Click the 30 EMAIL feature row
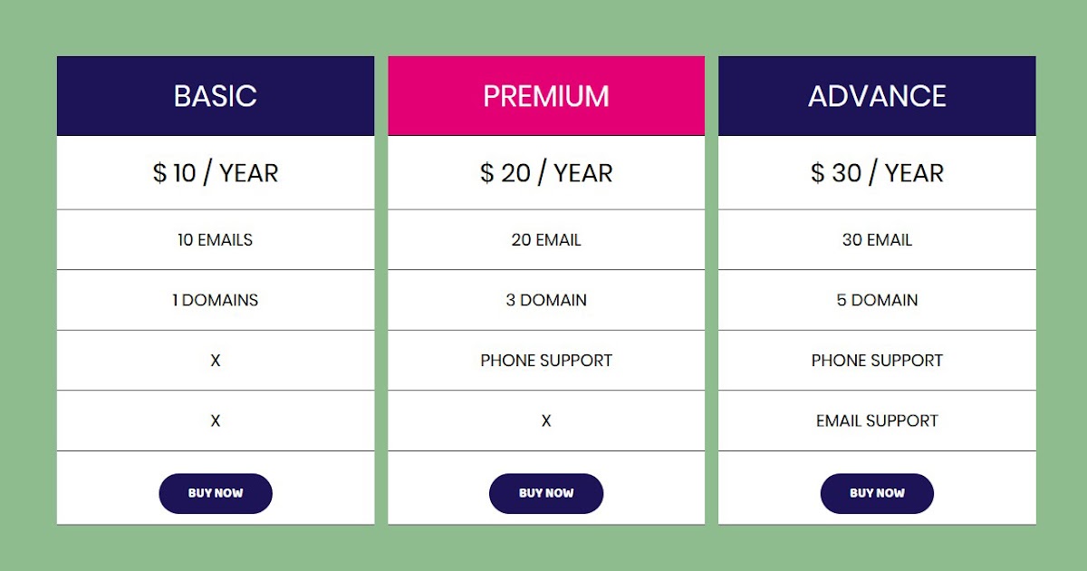Viewport: 1087px width, 571px height. [877, 240]
